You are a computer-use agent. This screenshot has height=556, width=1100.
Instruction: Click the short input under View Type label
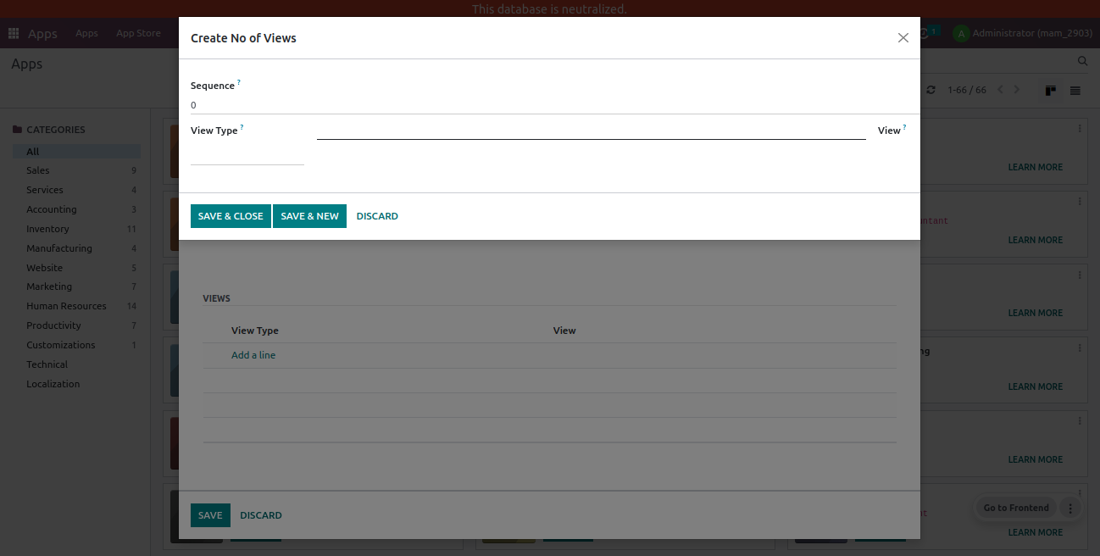tap(247, 155)
